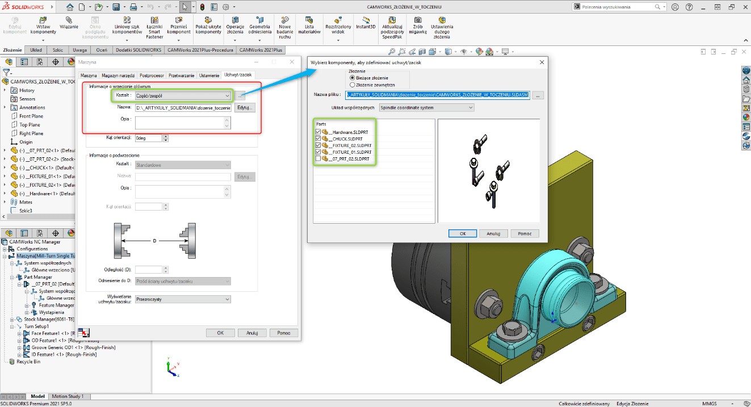Open the Układ współrzędnych Spindle coordinate system dropdown
Viewport: 751px width, 407px height.
(x=426, y=107)
